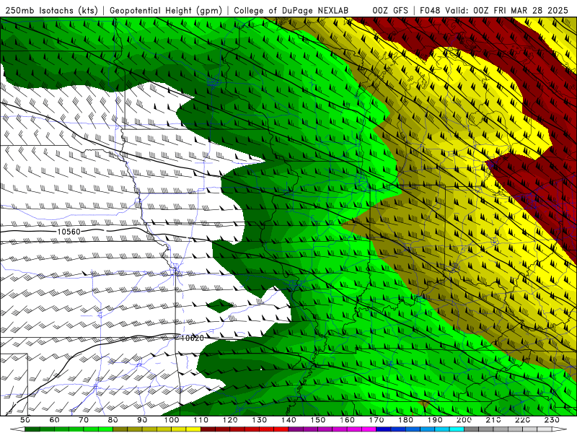Viewport: 577px width, 433px height.
Task: Click the 60 label on the color scale
Action: (x=55, y=420)
